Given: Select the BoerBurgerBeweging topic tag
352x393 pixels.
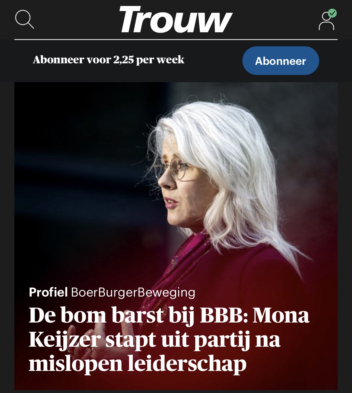Looking at the screenshot, I should click(133, 292).
